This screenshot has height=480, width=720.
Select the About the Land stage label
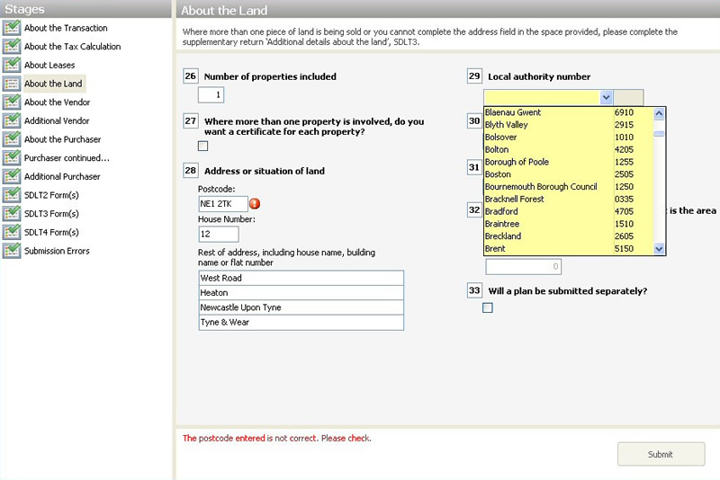click(53, 84)
